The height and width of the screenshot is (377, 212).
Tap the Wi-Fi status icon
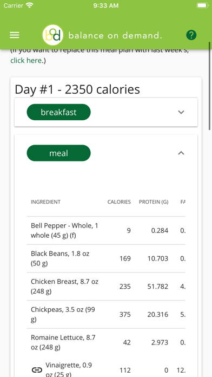pyautogui.click(x=30, y=5)
